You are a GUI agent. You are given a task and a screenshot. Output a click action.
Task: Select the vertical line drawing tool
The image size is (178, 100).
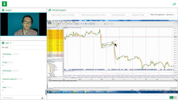point(98,24)
